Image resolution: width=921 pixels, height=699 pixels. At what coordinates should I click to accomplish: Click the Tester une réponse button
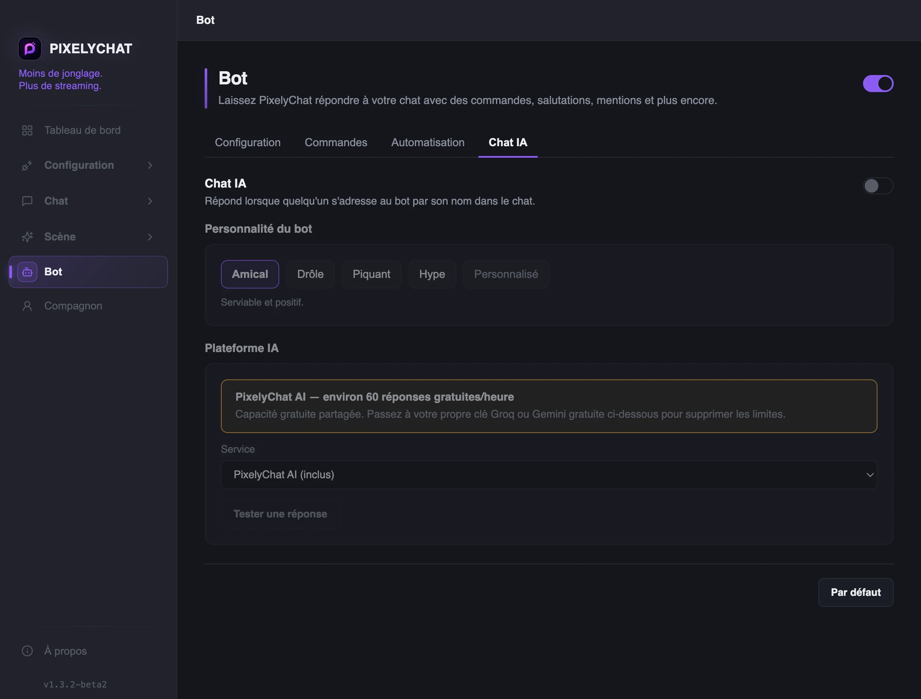point(280,514)
